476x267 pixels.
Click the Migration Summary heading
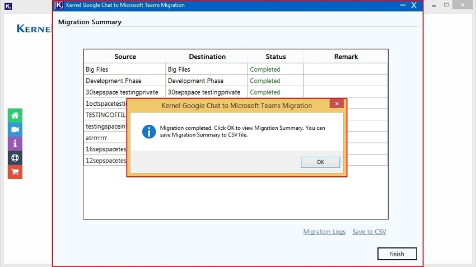[90, 22]
